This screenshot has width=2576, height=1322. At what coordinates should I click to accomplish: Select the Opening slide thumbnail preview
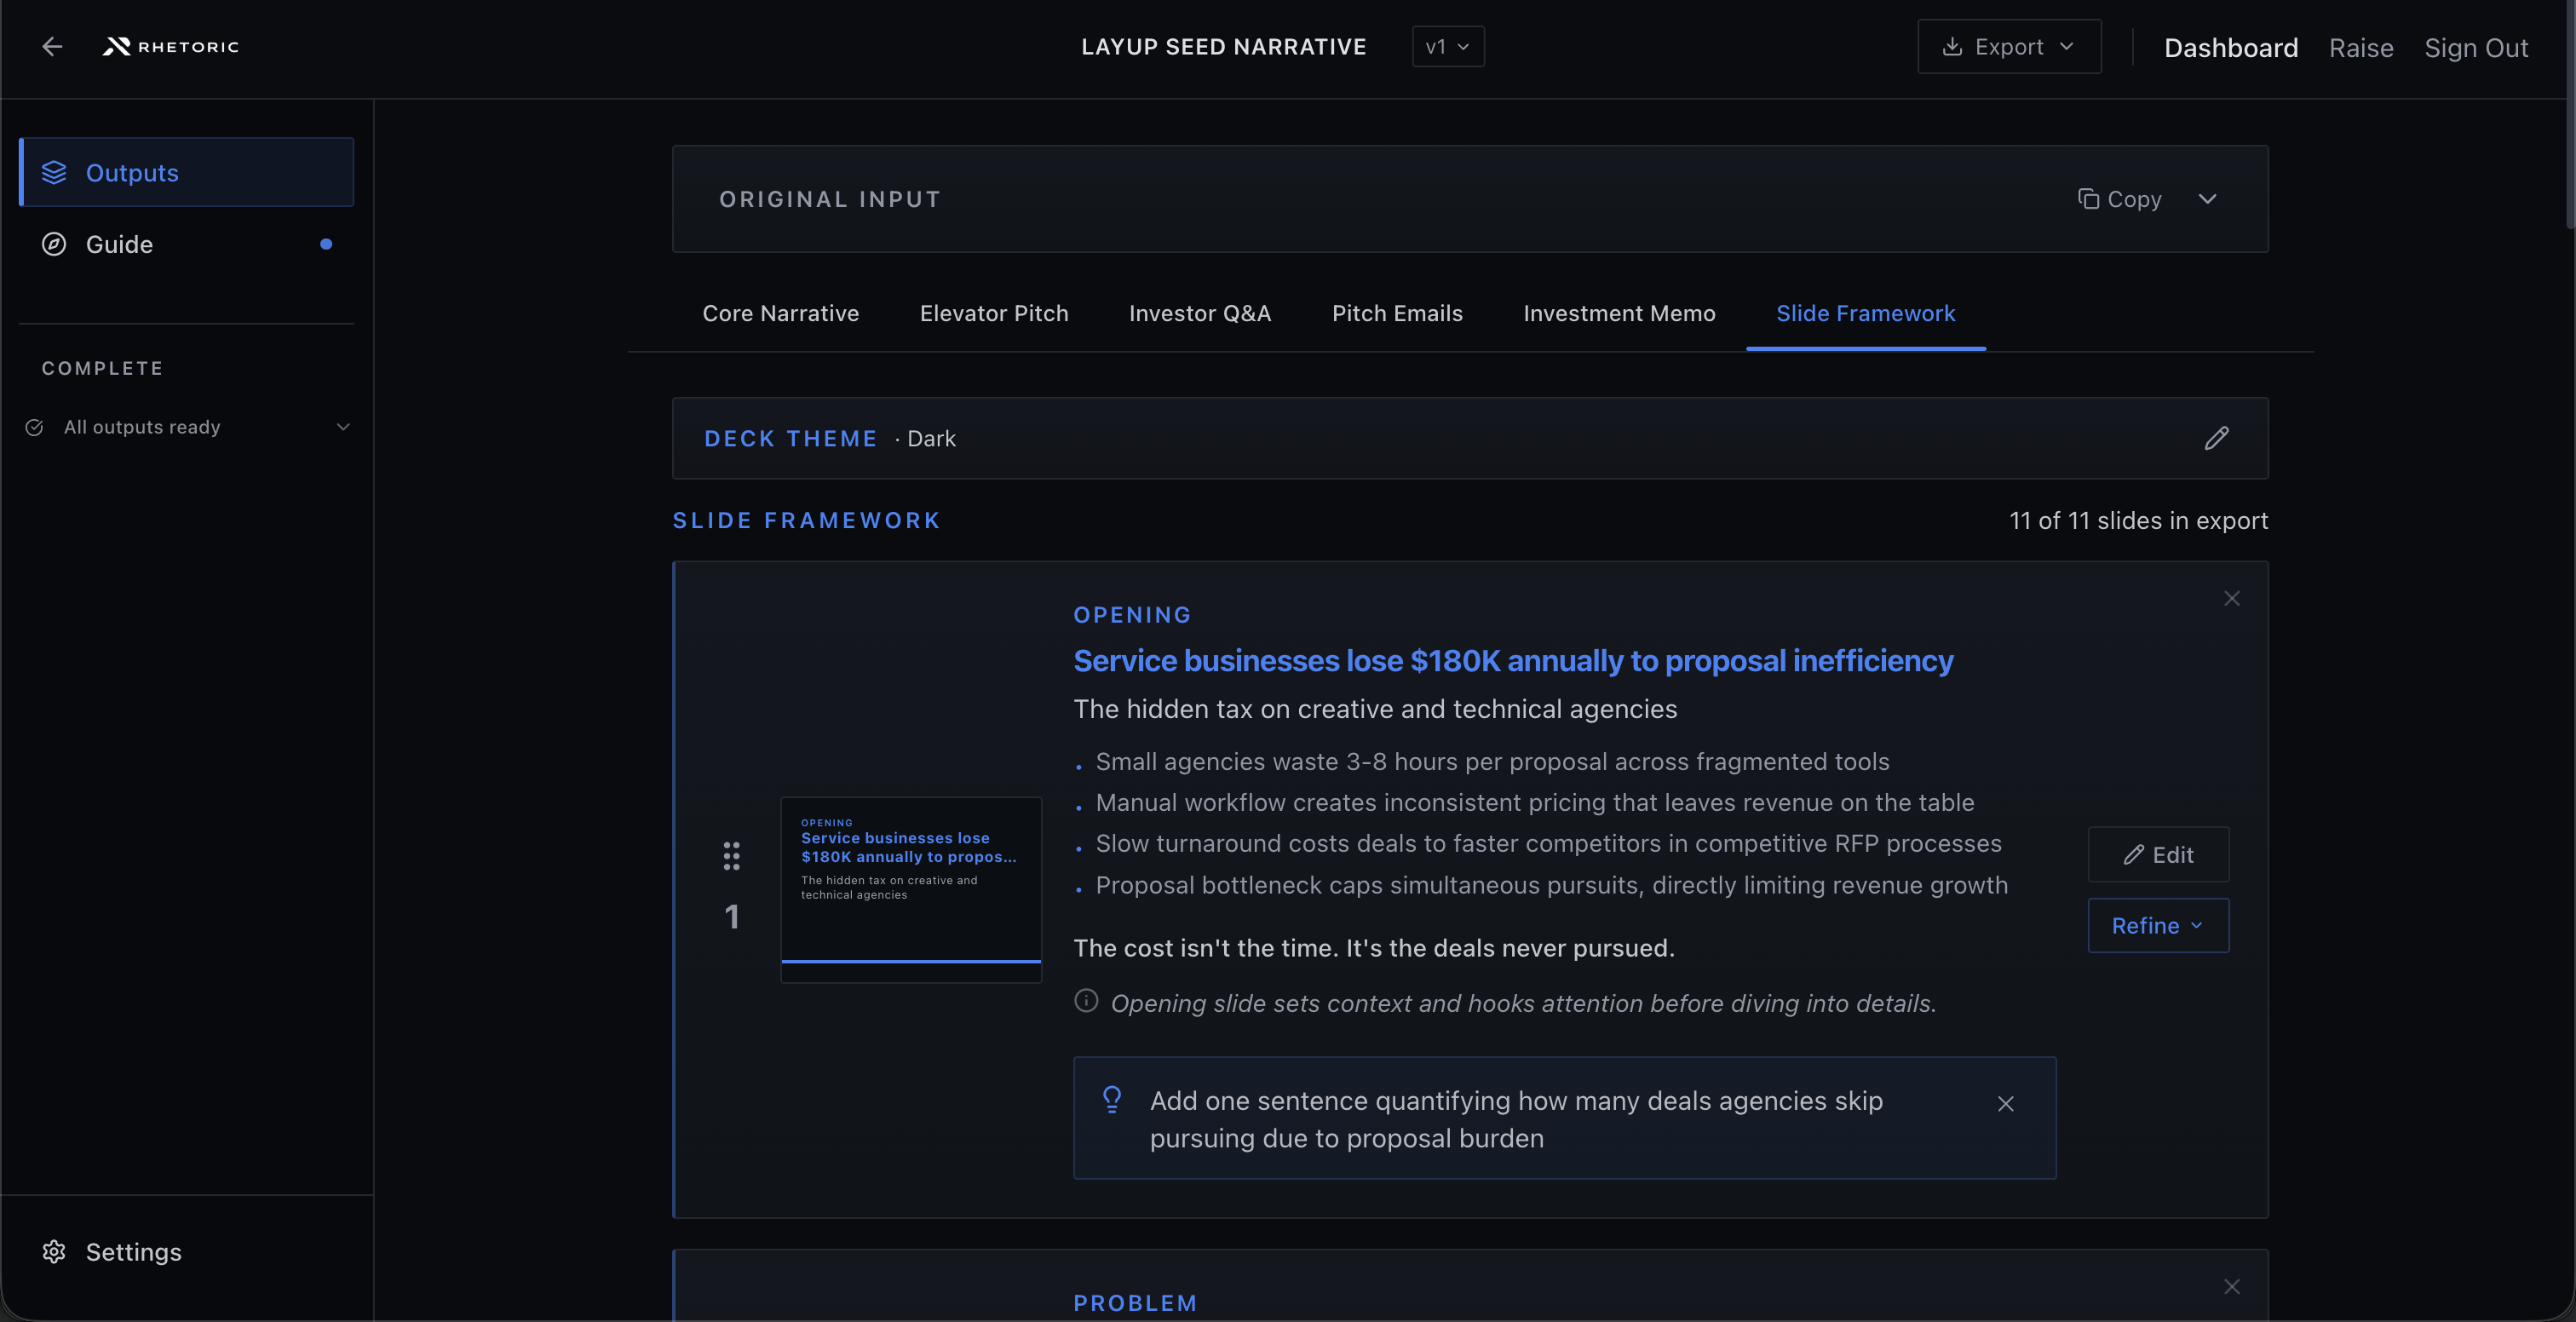[x=910, y=889]
